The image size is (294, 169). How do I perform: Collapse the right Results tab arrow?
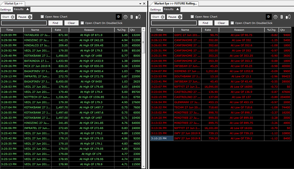click(x=178, y=9)
